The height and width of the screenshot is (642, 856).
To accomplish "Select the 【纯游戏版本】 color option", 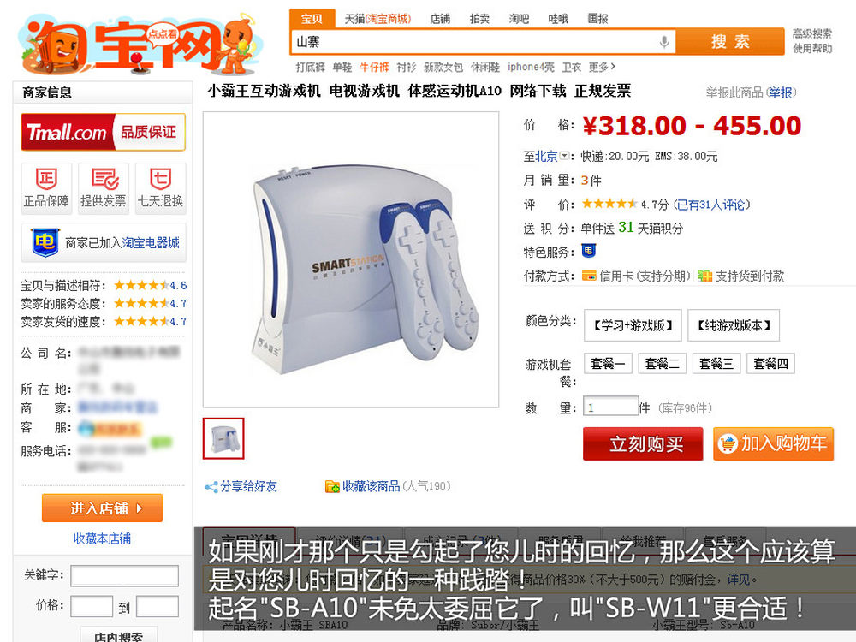I will point(734,325).
